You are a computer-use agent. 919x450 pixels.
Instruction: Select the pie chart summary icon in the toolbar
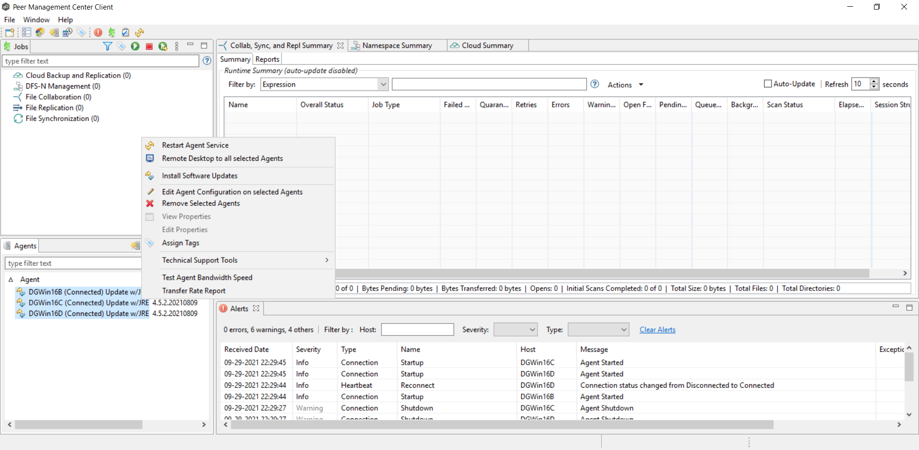click(x=40, y=32)
